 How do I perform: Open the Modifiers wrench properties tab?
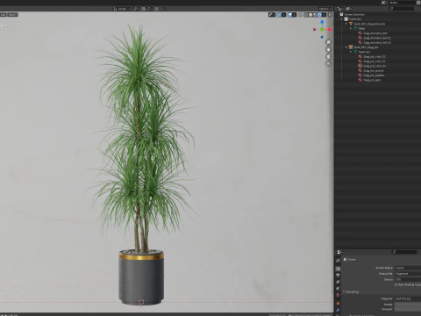[338, 310]
